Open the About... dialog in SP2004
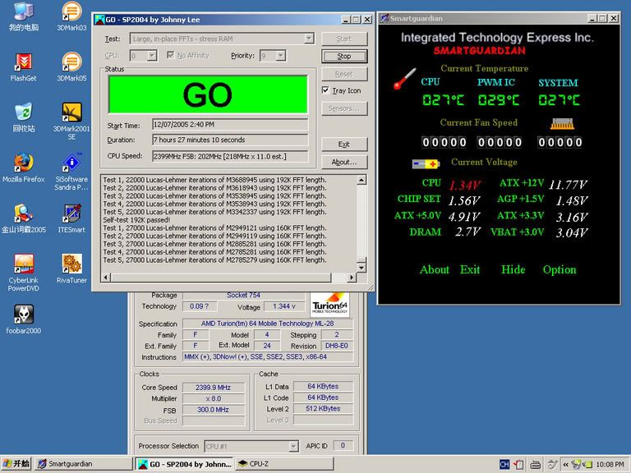This screenshot has width=631, height=473. [x=344, y=162]
